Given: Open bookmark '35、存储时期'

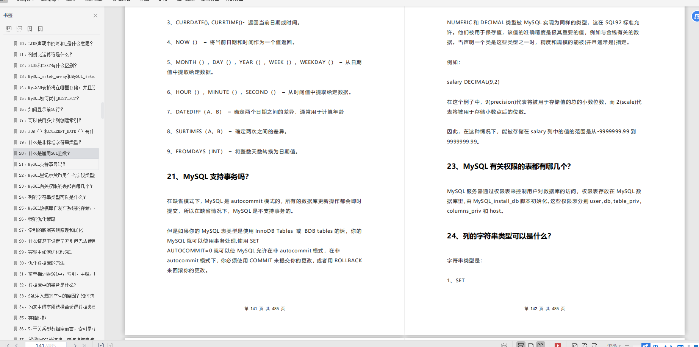Looking at the screenshot, I should (x=56, y=318).
